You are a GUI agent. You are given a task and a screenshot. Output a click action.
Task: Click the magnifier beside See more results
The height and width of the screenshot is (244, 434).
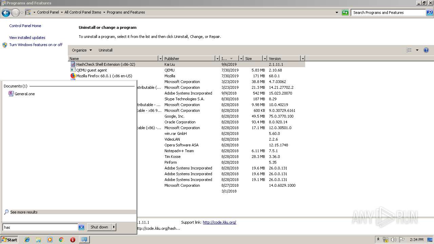(6, 212)
